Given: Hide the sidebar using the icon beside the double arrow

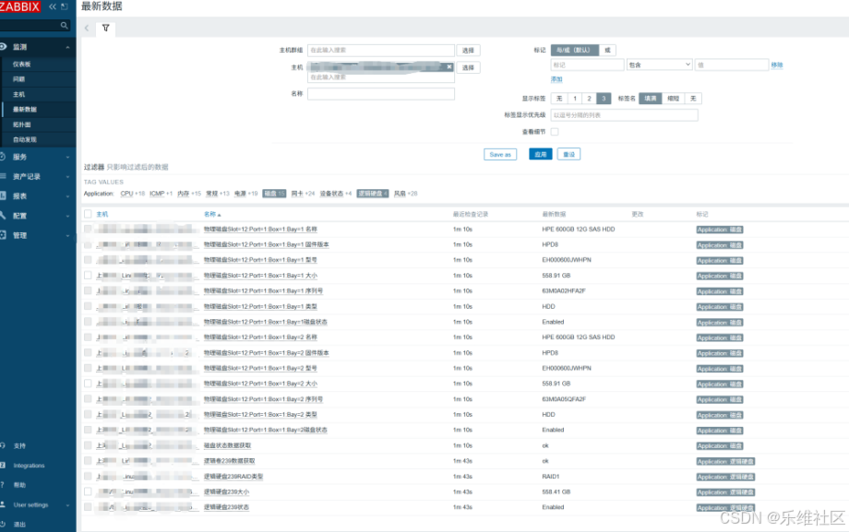Looking at the screenshot, I should (x=65, y=6).
